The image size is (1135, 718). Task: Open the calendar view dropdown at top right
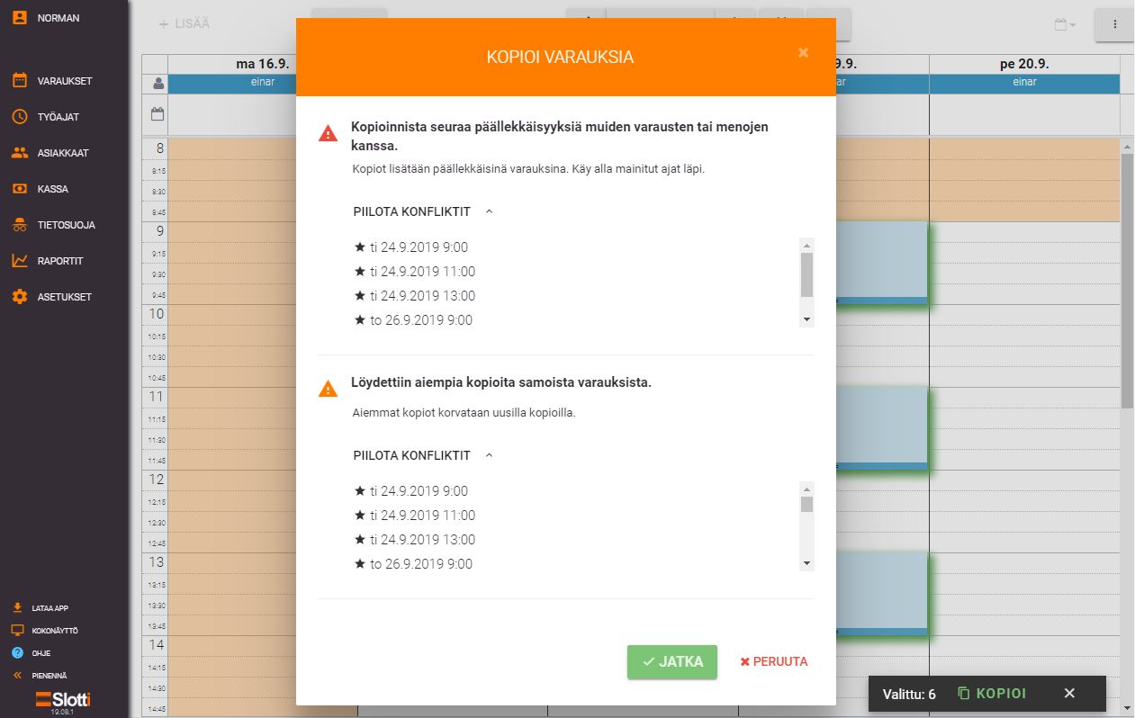point(1065,24)
